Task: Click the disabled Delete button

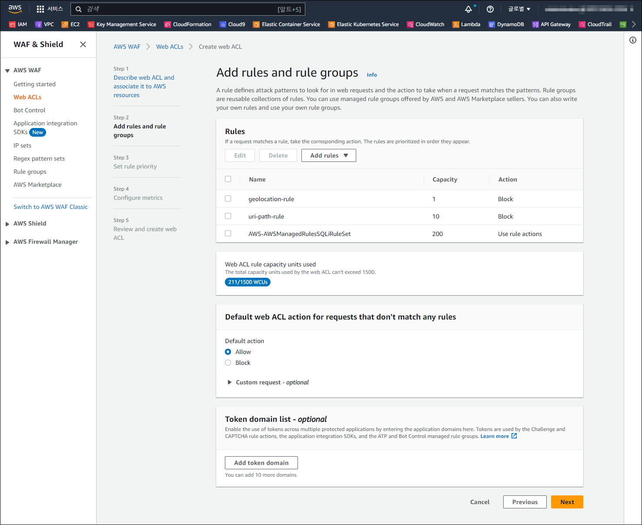Action: click(x=278, y=155)
